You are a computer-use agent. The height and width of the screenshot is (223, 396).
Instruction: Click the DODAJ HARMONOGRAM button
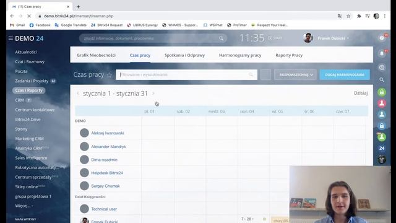345,75
